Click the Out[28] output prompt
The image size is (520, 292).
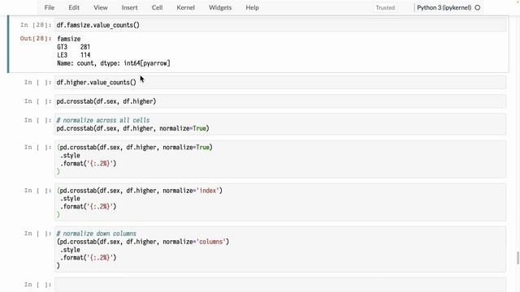[36, 38]
